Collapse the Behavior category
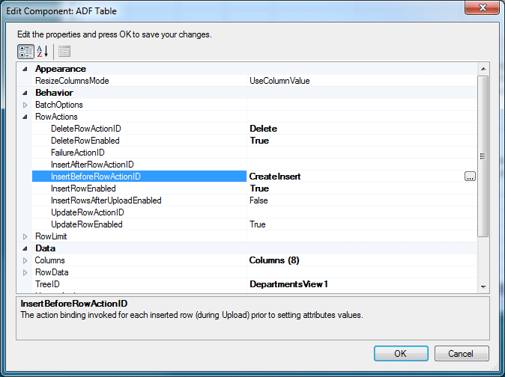The image size is (505, 377). (x=25, y=93)
